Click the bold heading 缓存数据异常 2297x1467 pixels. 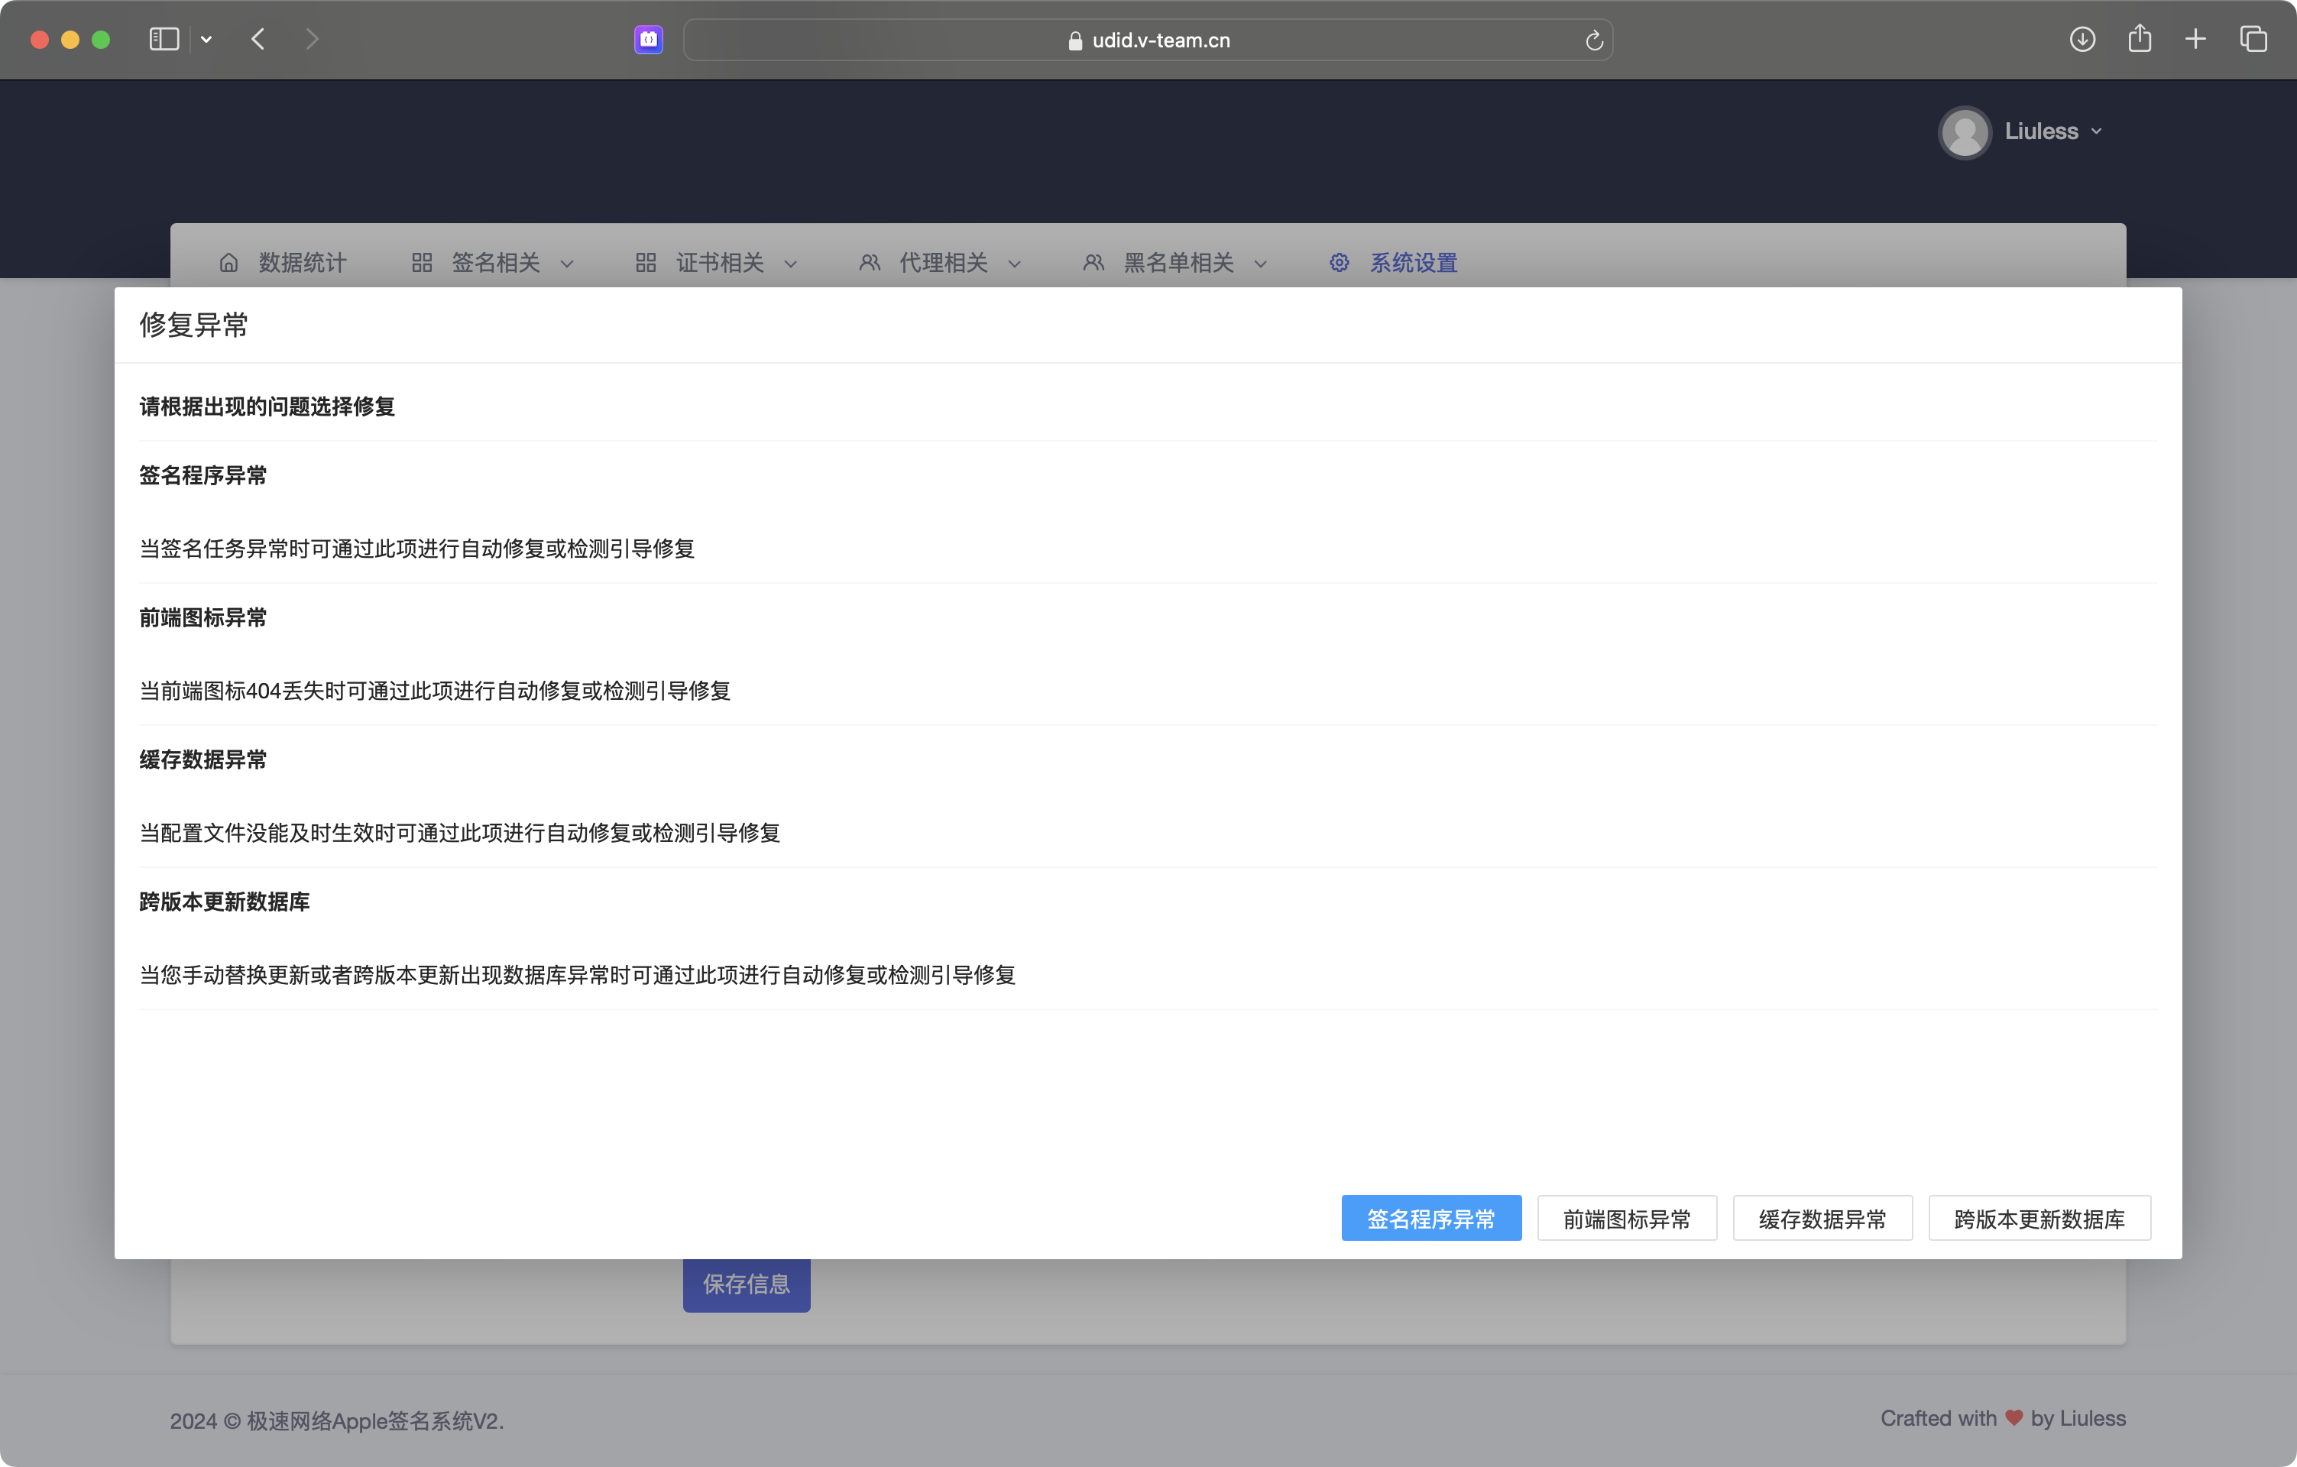tap(203, 759)
